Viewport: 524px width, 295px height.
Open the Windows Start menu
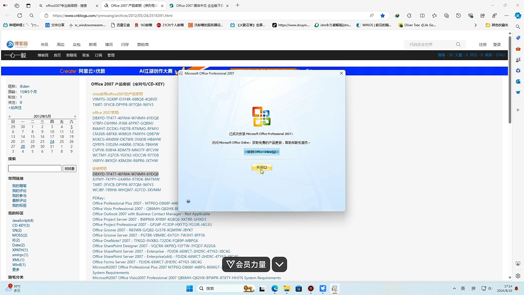click(x=189, y=288)
